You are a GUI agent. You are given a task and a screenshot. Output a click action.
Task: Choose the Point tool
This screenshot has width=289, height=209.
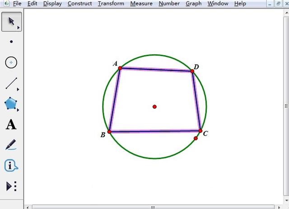click(x=11, y=42)
